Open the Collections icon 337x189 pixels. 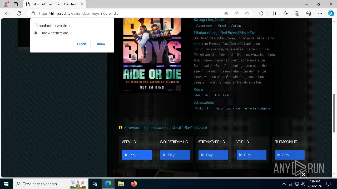pyautogui.click(x=297, y=13)
